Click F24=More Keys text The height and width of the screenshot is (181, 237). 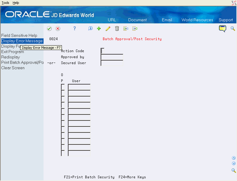[132, 177]
